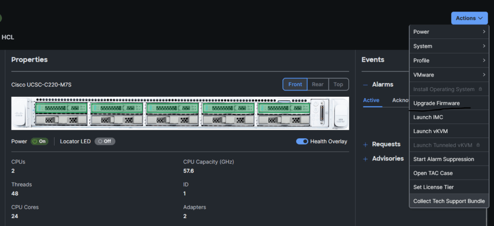Select Collect Tech Support Bundle
The height and width of the screenshot is (226, 494).
point(449,201)
